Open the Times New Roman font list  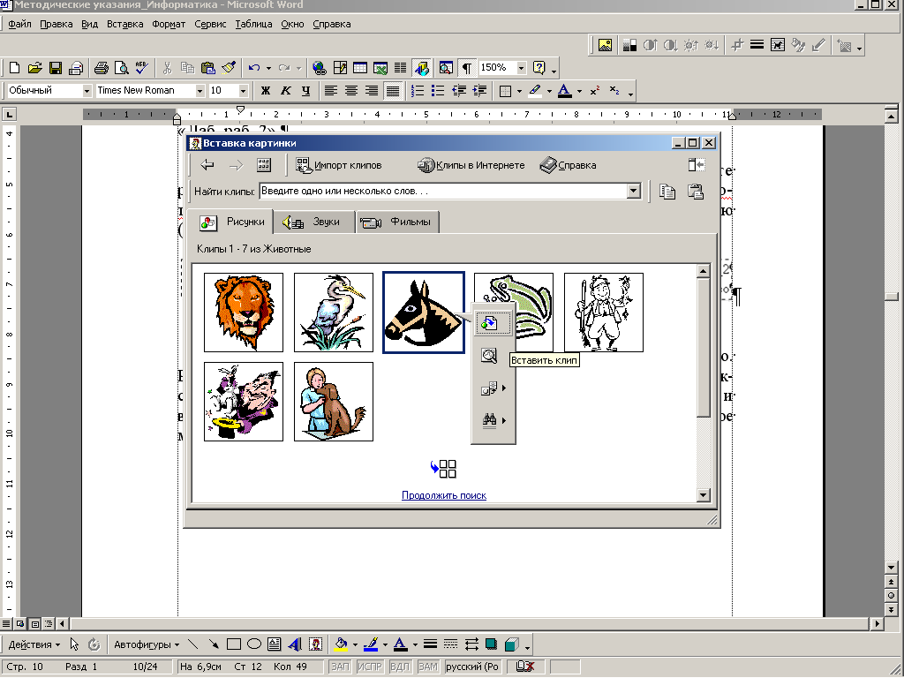pos(200,91)
